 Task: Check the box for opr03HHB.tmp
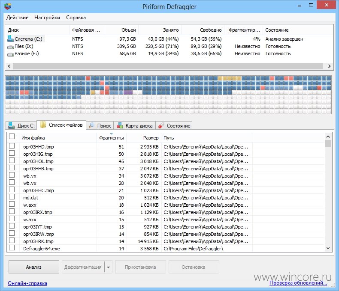coord(12,168)
